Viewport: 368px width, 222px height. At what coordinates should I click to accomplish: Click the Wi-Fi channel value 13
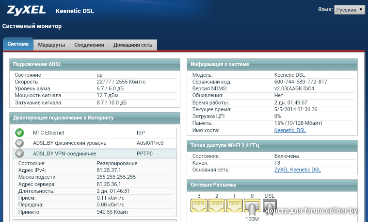pyautogui.click(x=277, y=163)
